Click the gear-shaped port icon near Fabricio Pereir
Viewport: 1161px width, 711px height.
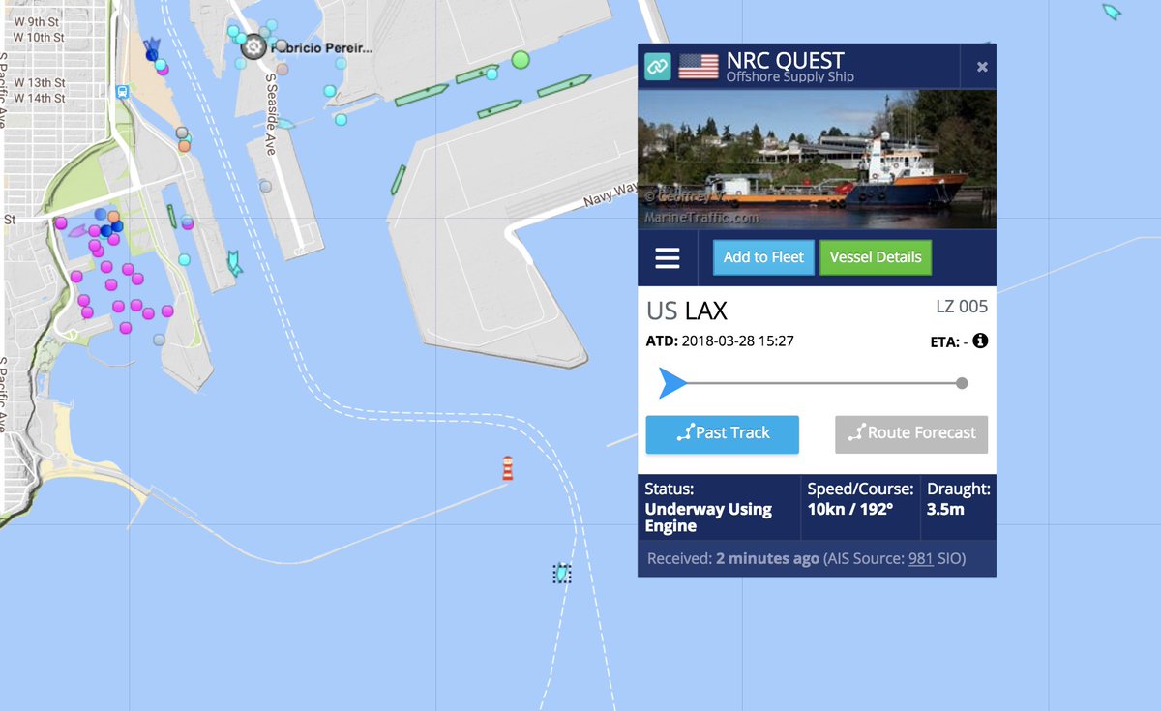click(x=253, y=45)
